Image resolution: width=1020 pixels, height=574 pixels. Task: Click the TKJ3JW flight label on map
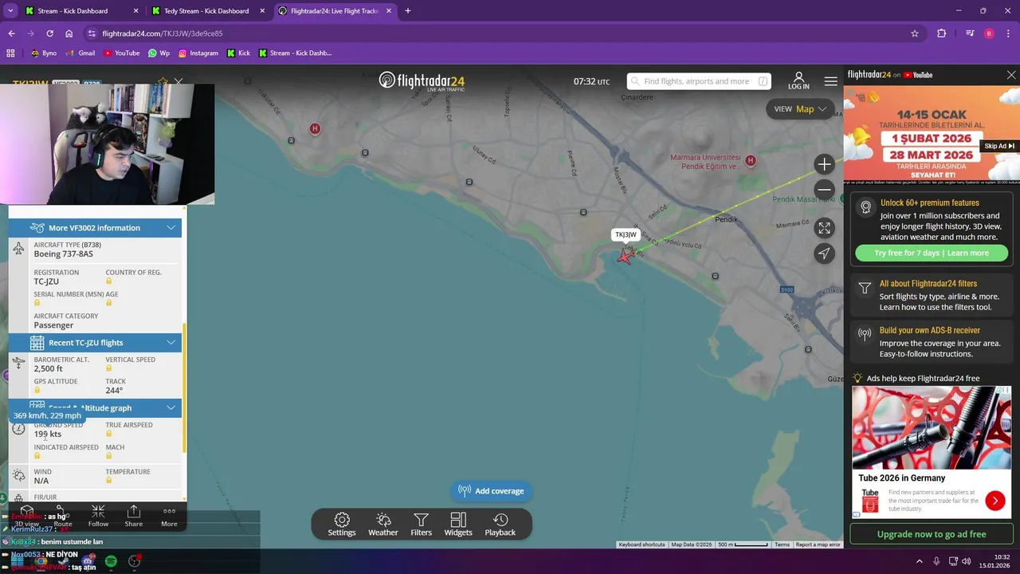[x=626, y=235]
